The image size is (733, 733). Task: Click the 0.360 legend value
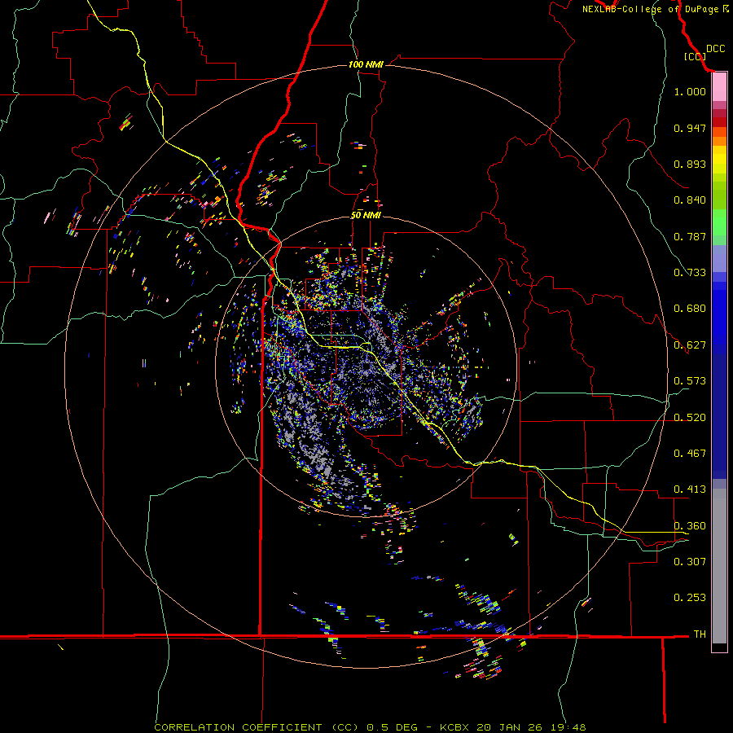pyautogui.click(x=690, y=526)
